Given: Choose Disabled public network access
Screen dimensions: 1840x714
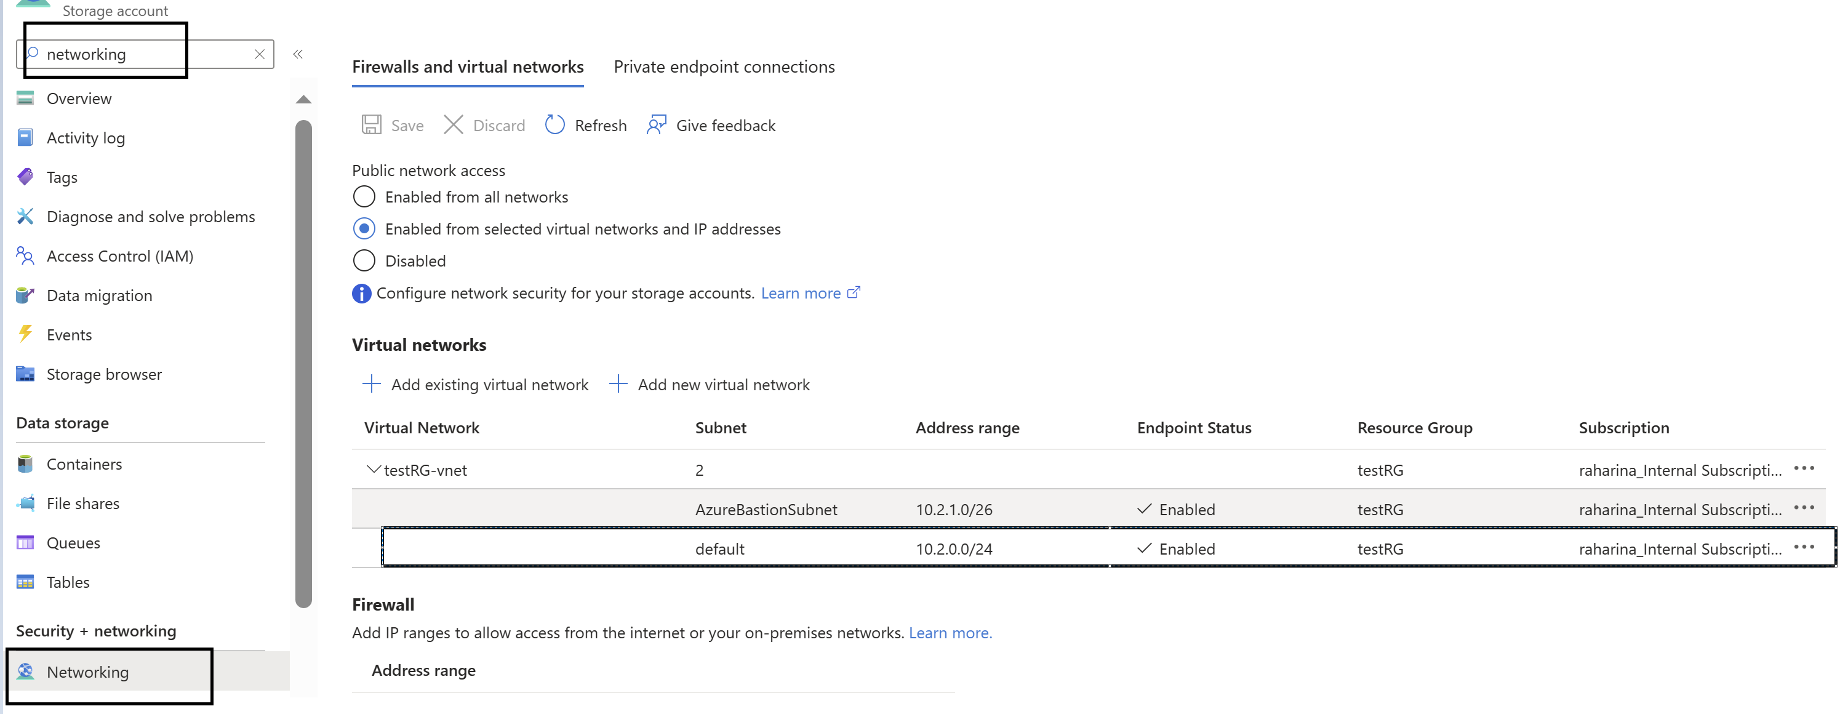Looking at the screenshot, I should pos(364,260).
